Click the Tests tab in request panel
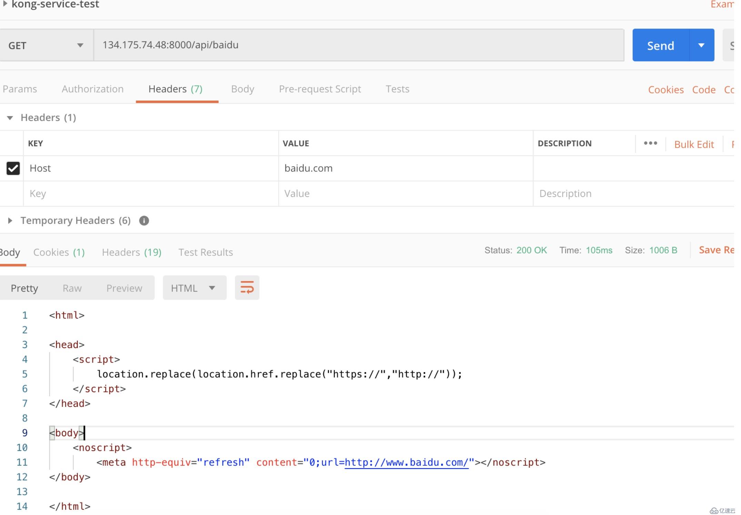Image resolution: width=741 pixels, height=515 pixels. [397, 89]
